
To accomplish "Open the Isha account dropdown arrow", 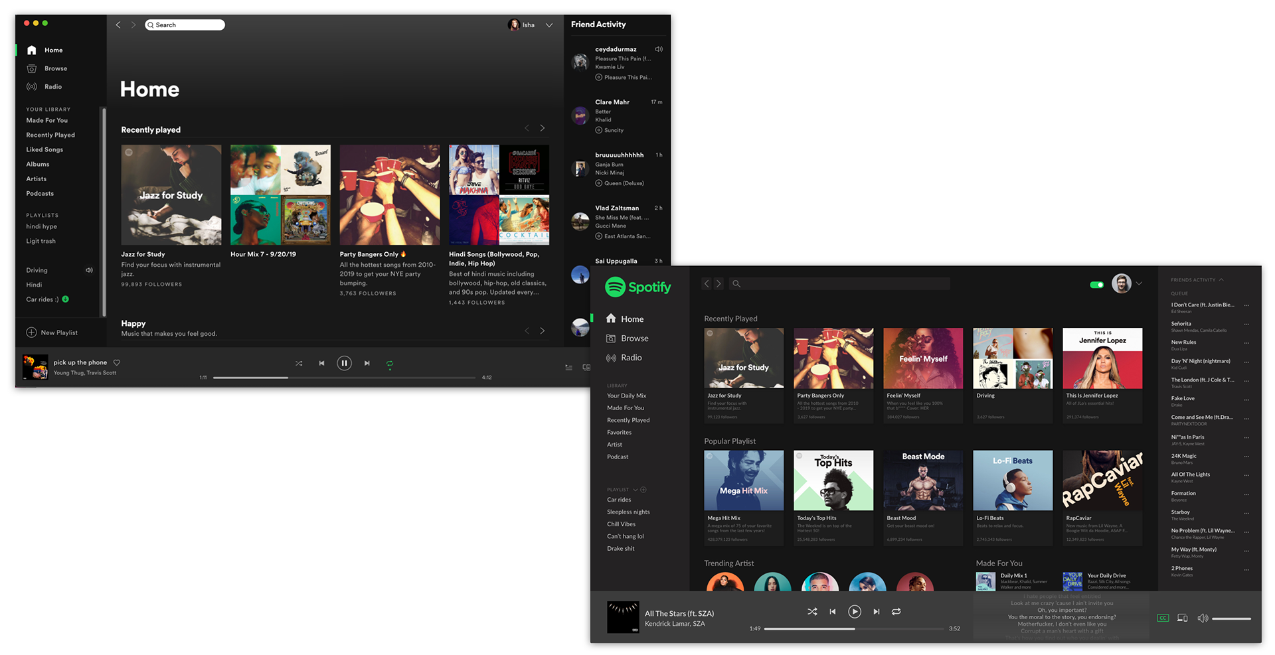I will (549, 25).
